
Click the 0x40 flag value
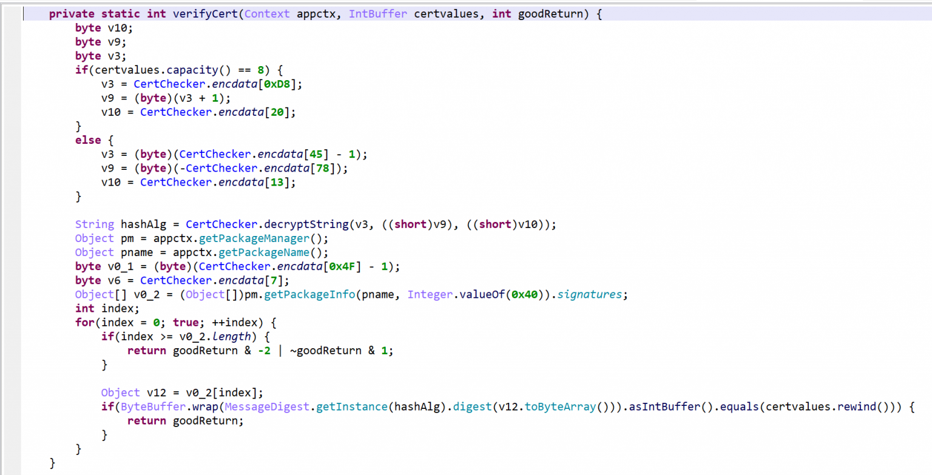point(525,294)
